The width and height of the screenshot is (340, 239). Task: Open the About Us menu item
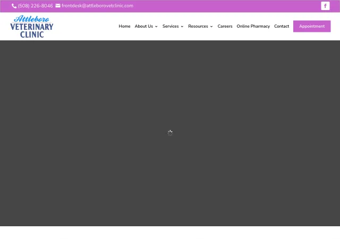tap(144, 26)
